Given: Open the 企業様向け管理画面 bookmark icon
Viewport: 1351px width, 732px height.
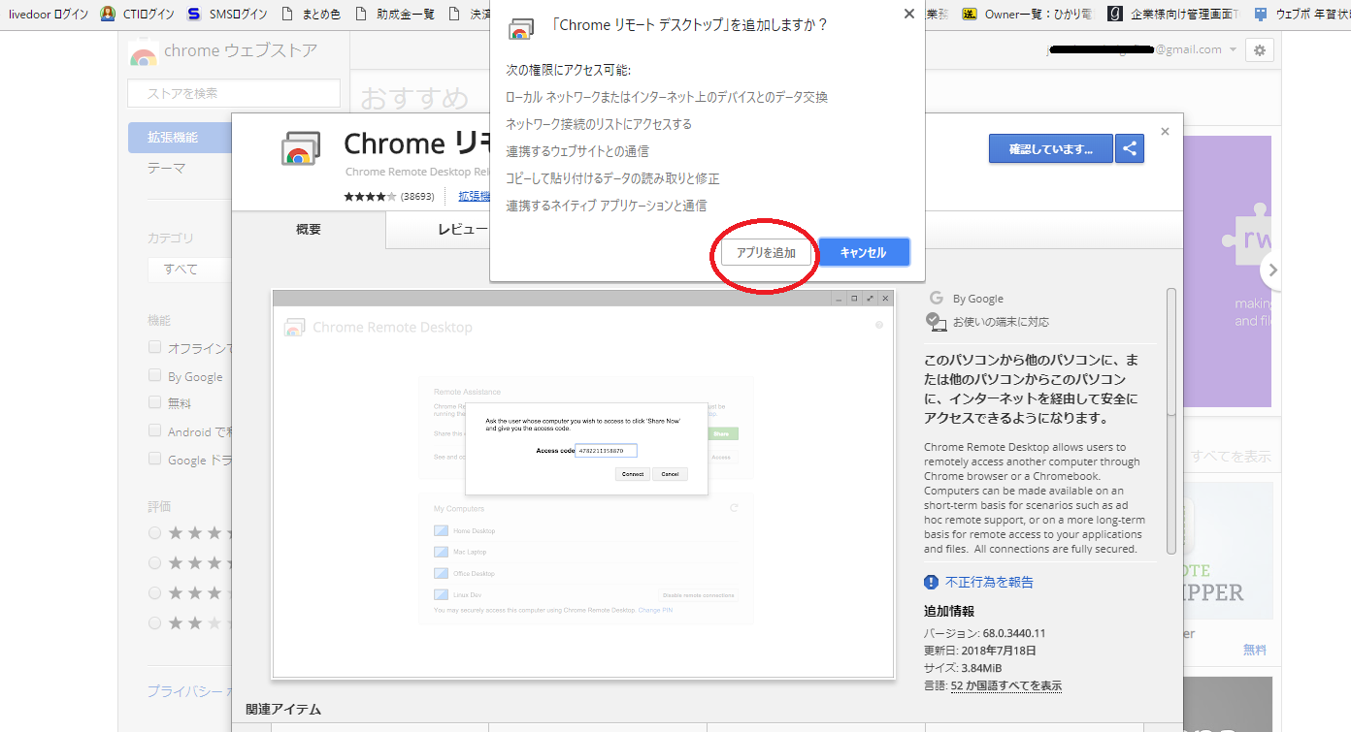Looking at the screenshot, I should 1115,15.
